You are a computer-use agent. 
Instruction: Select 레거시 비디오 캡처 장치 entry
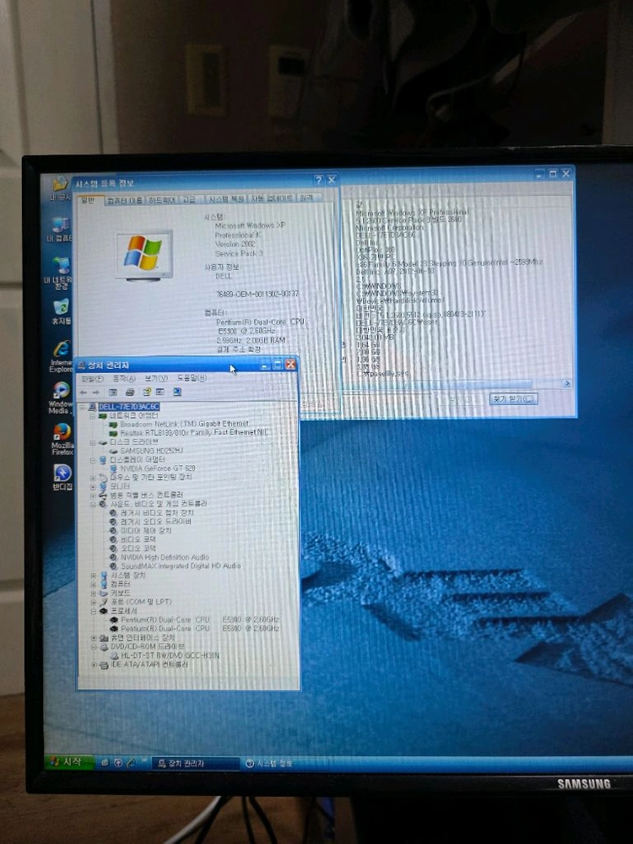157,513
